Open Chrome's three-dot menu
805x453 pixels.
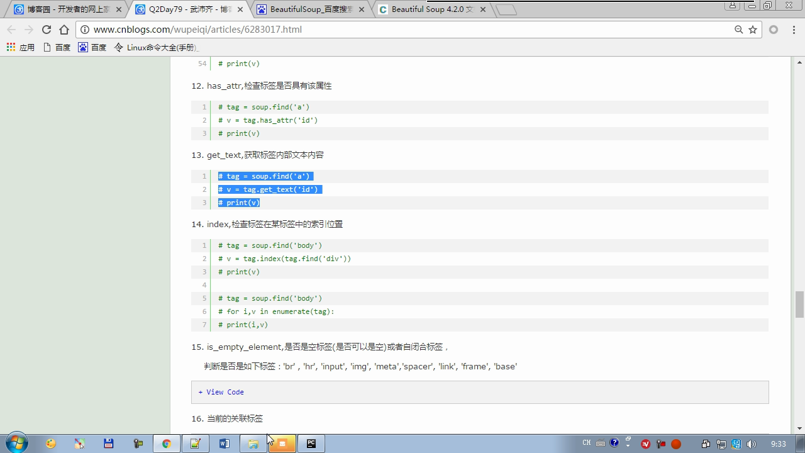(792, 30)
